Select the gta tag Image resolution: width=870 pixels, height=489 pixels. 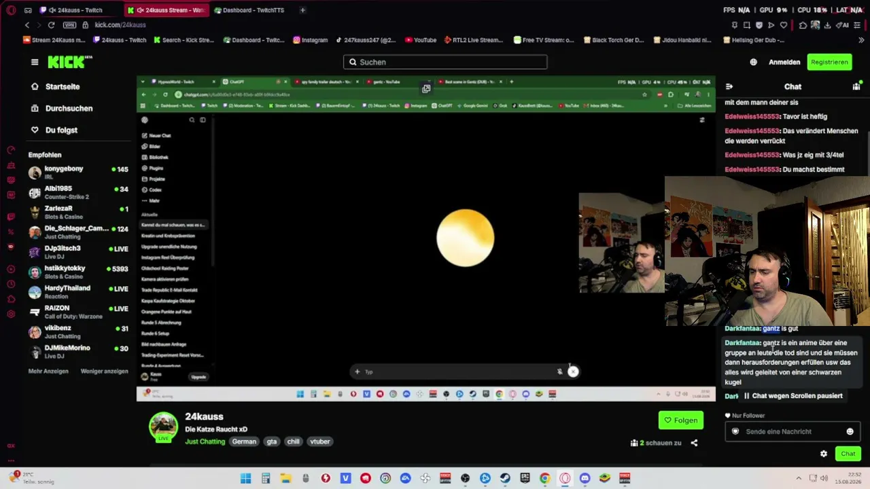point(272,441)
